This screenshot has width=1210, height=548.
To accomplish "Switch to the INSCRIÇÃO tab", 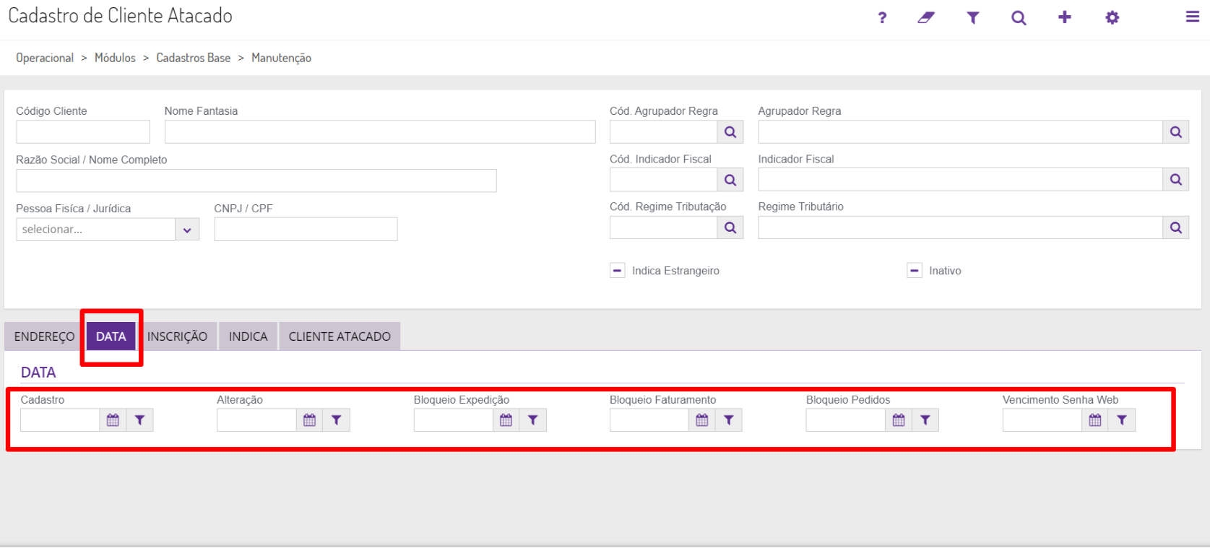I will 177,336.
